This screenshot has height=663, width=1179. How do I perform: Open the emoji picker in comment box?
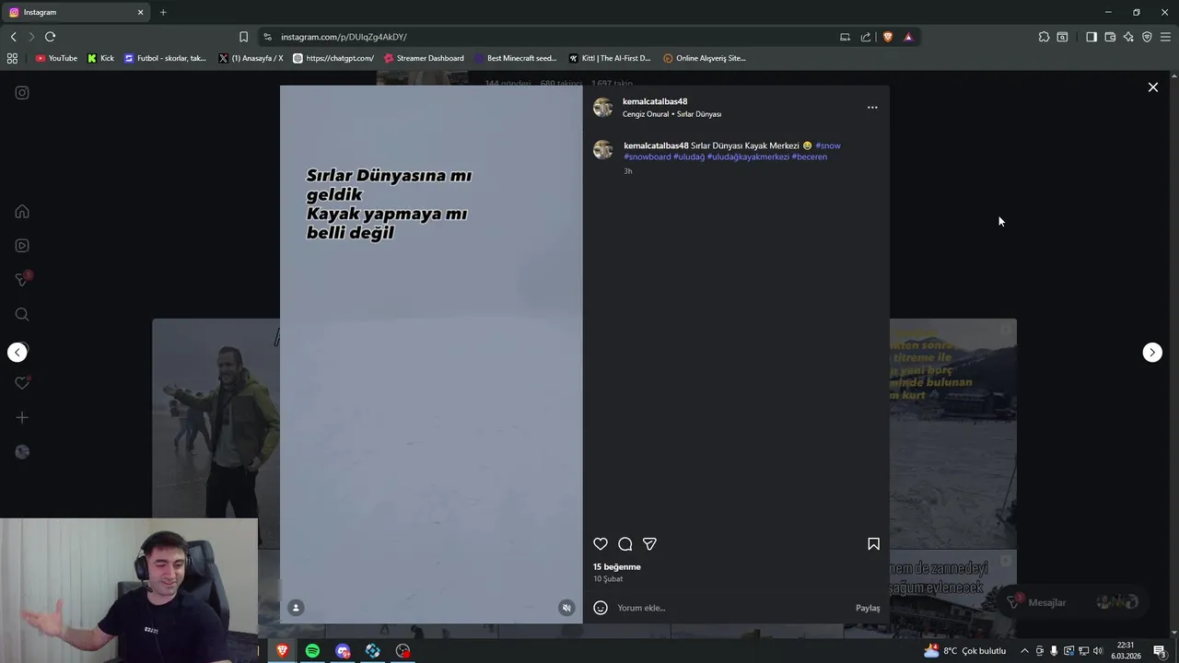coord(601,608)
